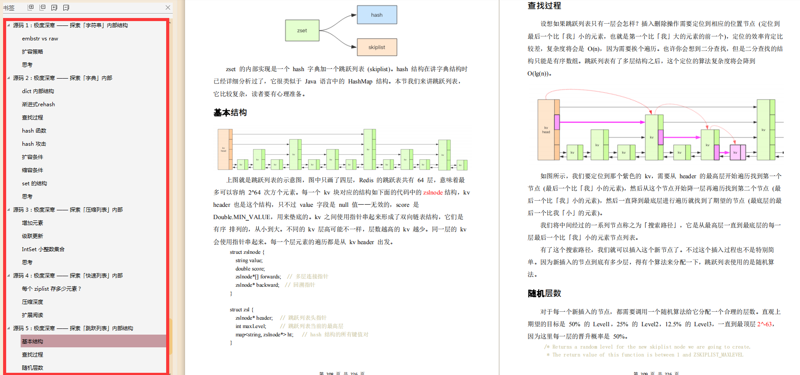The image size is (800, 375).
Task: Click the red 'zslnode' word in paragraph
Action: pos(433,192)
